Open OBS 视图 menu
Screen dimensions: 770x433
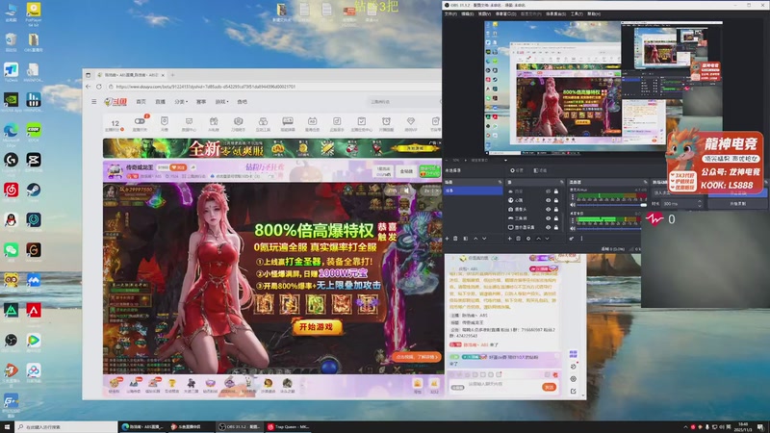[484, 13]
